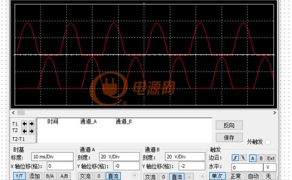
Task: Select B/A display mode
Action: 50,176
